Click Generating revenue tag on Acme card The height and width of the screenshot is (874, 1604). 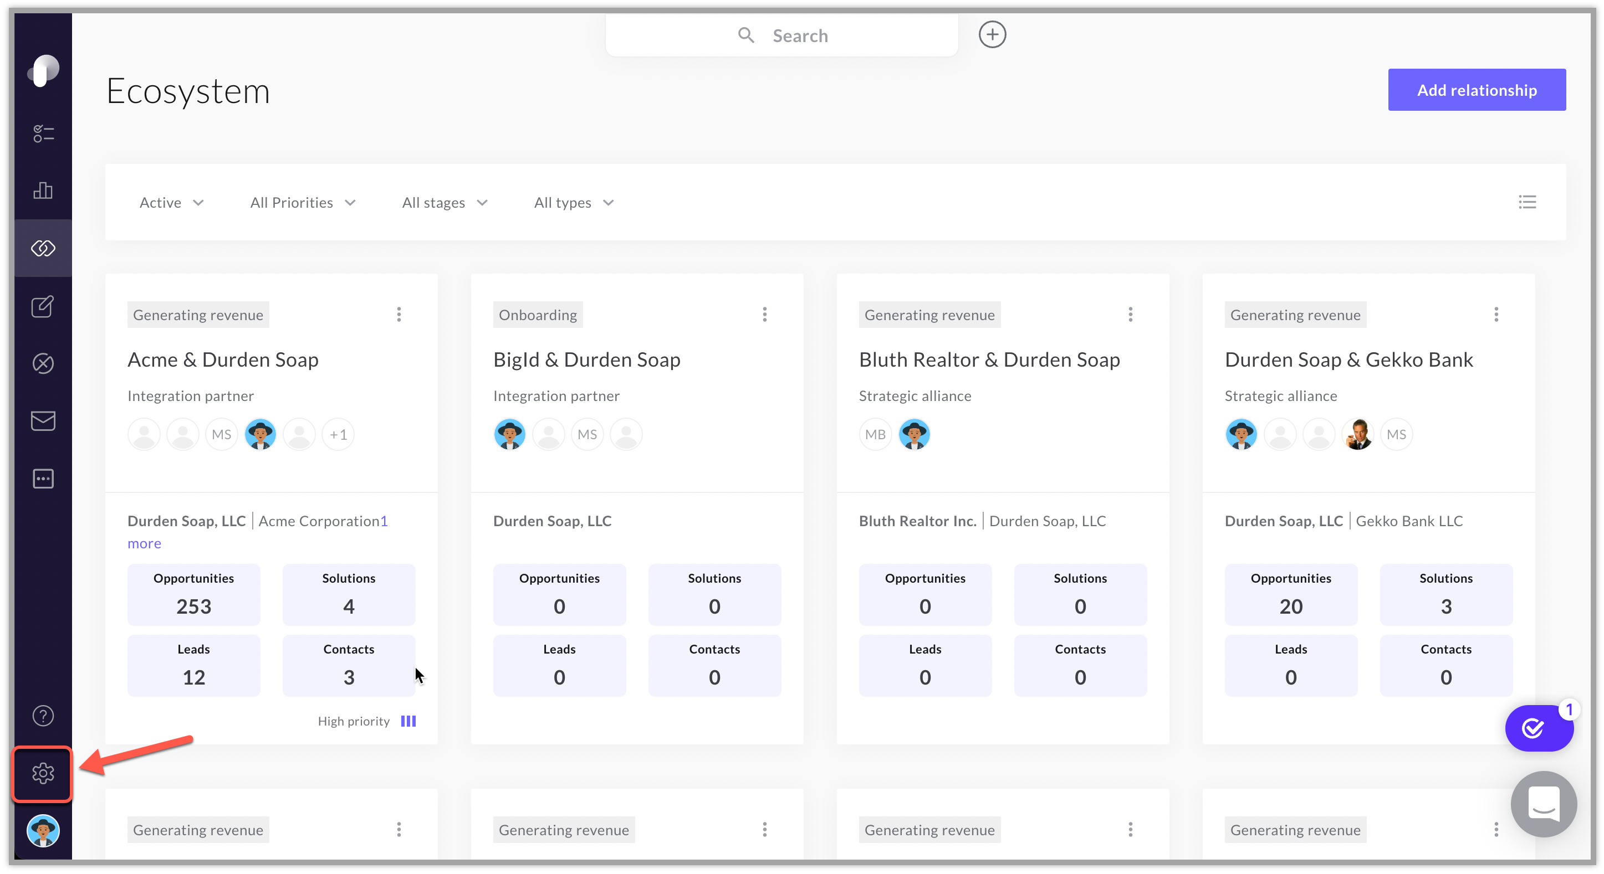(x=198, y=315)
